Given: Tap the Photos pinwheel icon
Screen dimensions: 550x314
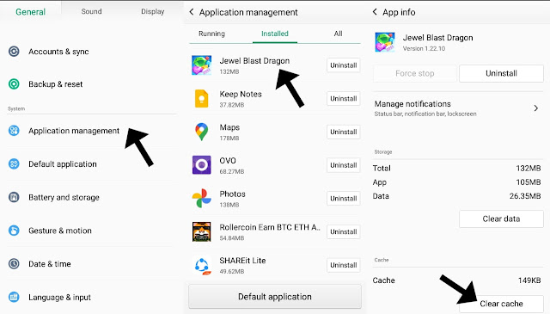Looking at the screenshot, I should pyautogui.click(x=202, y=198).
